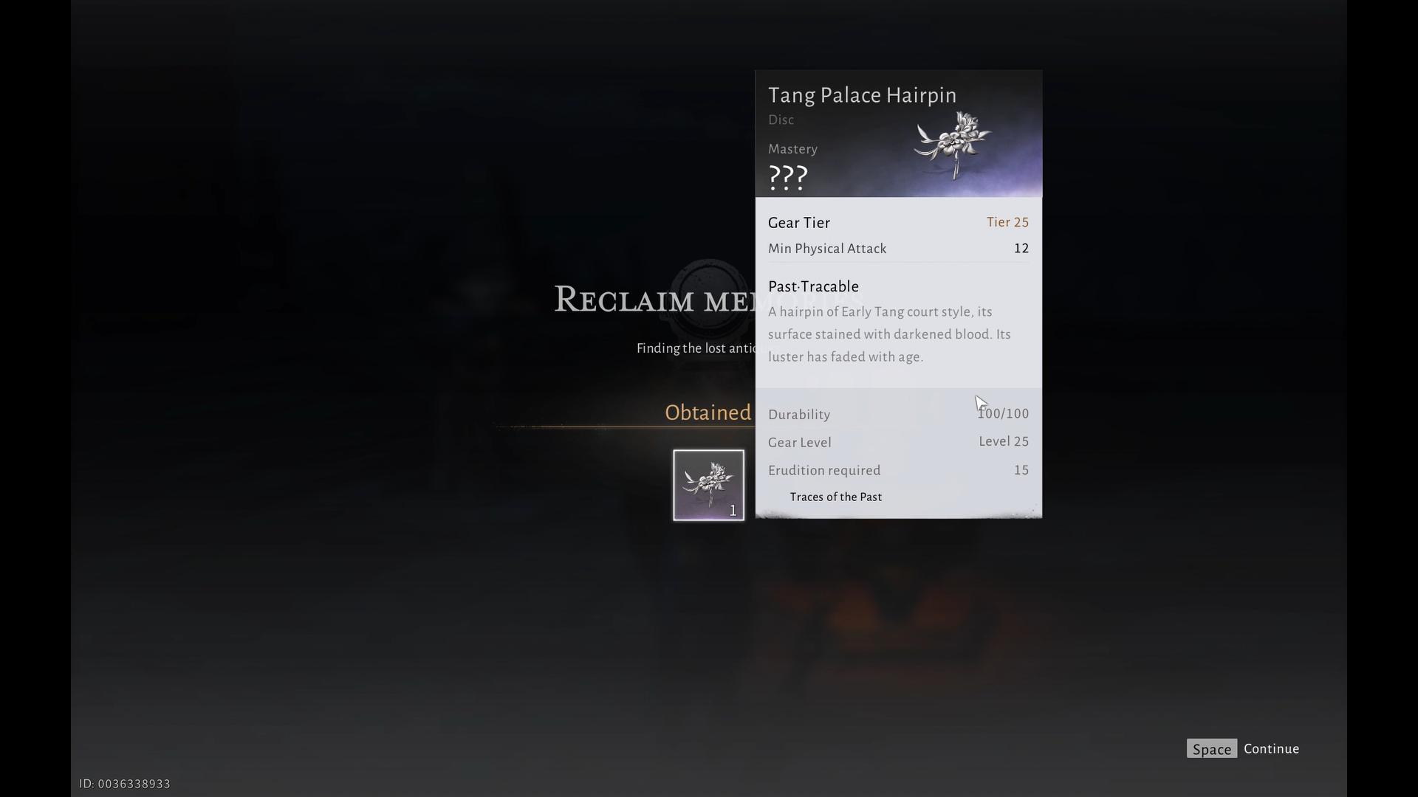Click the Tang Palace Hairpin title

(862, 95)
